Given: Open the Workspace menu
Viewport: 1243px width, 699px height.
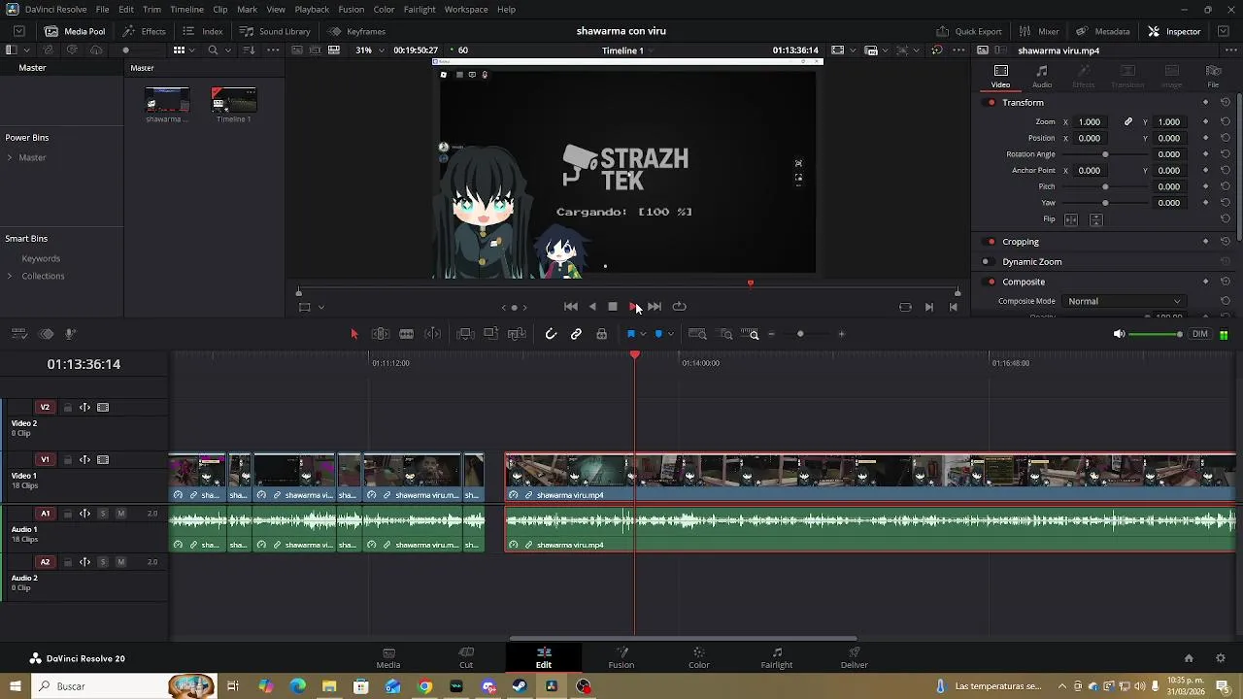Looking at the screenshot, I should [466, 10].
